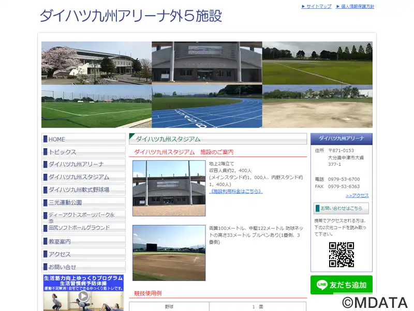This screenshot has width=414, height=311.
Task: Open the サイトマップ link
Action: pos(316,7)
